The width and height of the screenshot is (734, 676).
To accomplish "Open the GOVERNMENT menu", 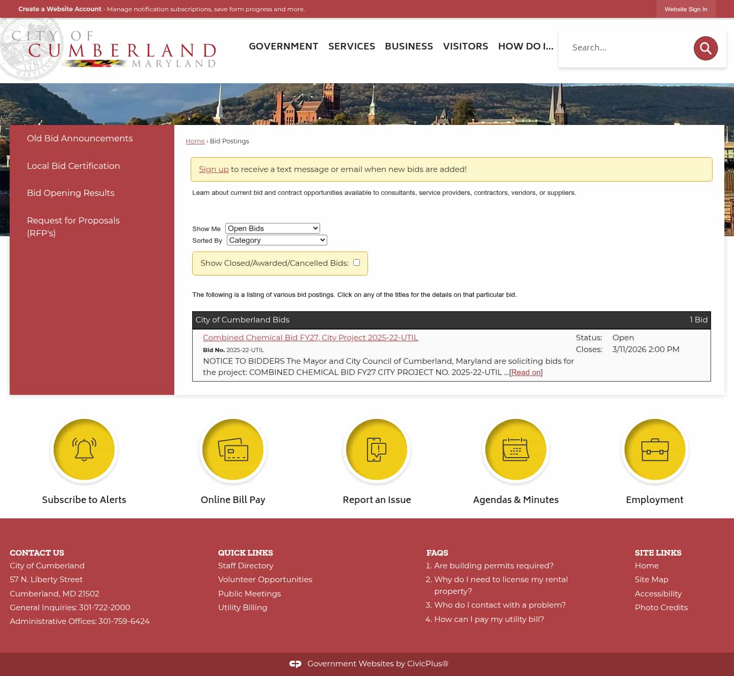I will pos(283,46).
